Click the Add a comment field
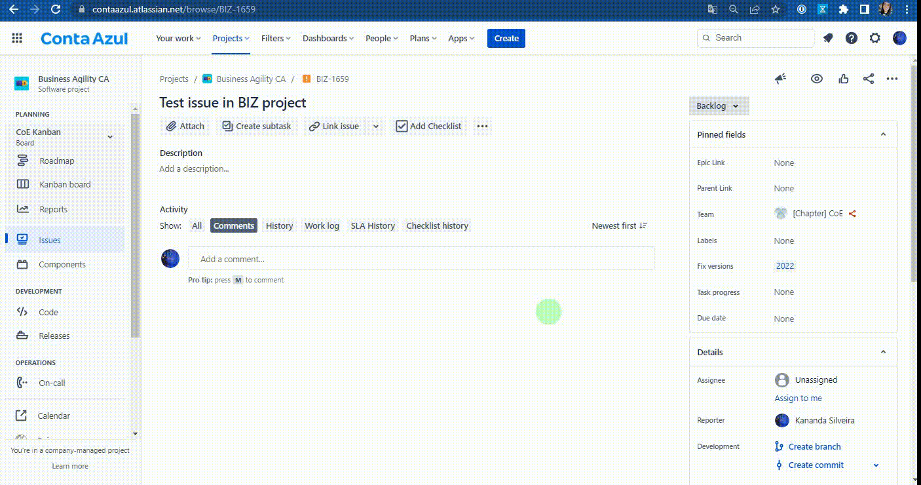 tap(421, 258)
